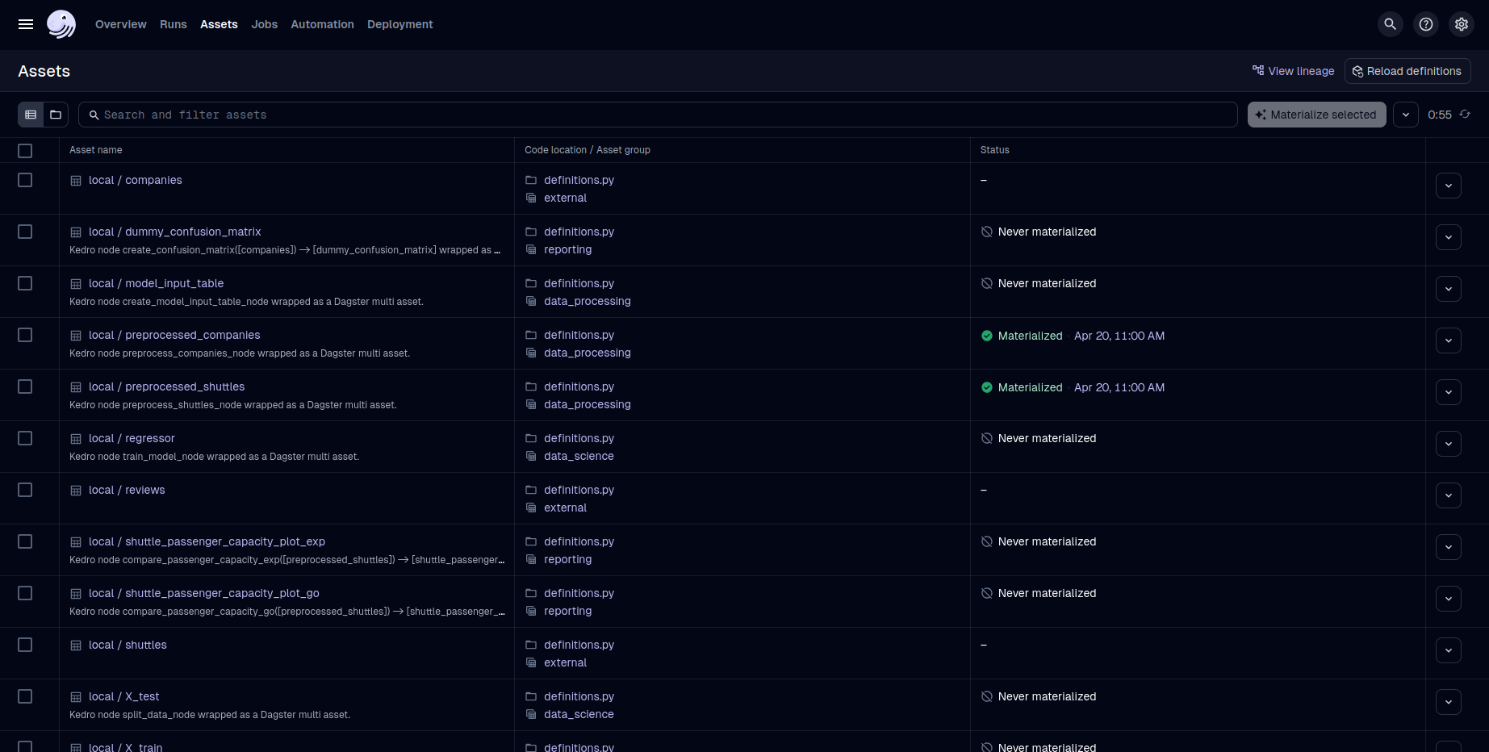Click the green materialized check icon for preprocessed_companies
The height and width of the screenshot is (752, 1489).
tap(986, 336)
